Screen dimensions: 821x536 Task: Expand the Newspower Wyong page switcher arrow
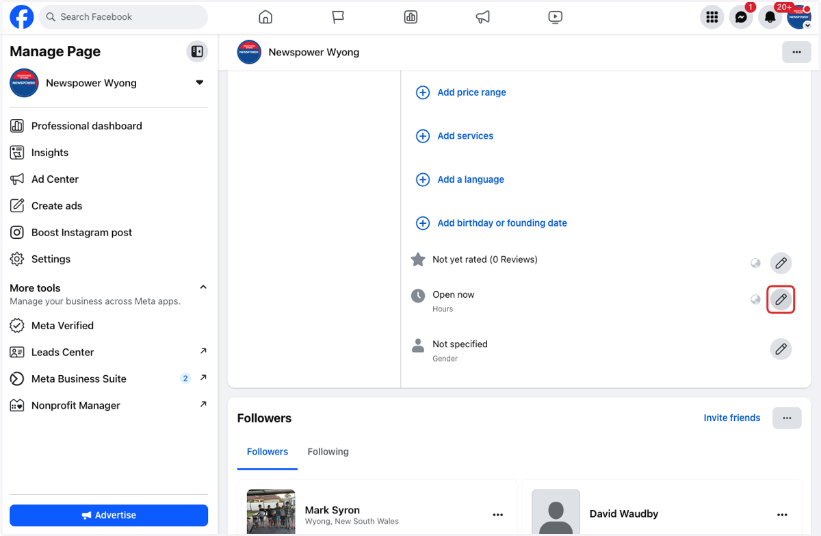pyautogui.click(x=200, y=83)
